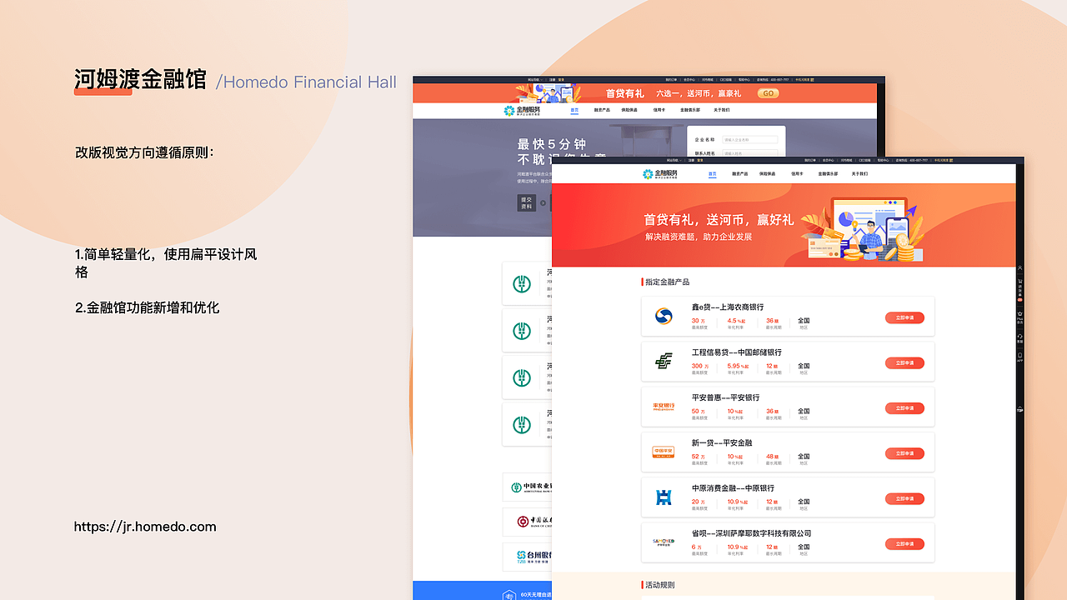This screenshot has height=600, width=1067.
Task: Open the 进货单 cart icon in right sidebar
Action: pos(1019,283)
